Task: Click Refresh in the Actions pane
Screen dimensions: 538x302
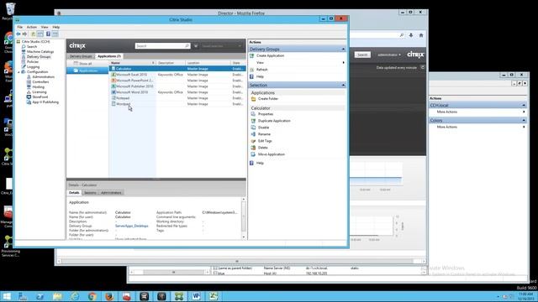Action: (261, 70)
